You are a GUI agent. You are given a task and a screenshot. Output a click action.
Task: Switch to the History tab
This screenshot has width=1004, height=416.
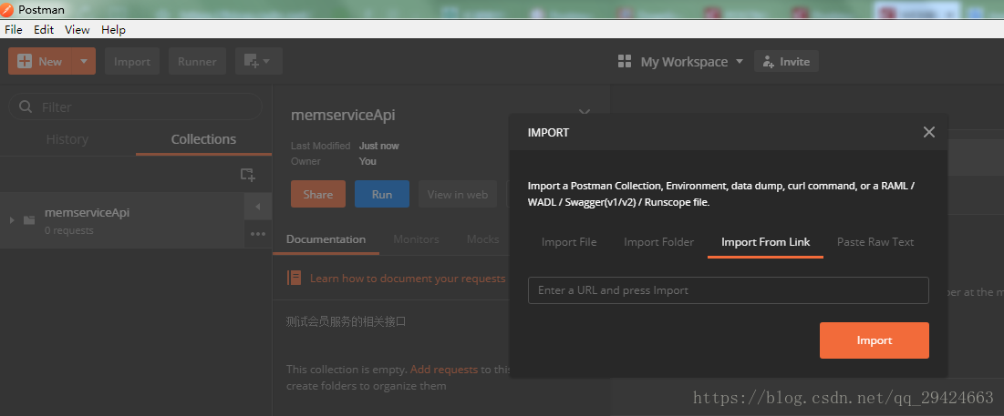point(67,139)
